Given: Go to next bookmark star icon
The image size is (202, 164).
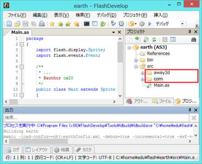Looking at the screenshot, I should point(60,24).
